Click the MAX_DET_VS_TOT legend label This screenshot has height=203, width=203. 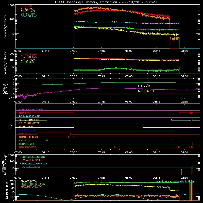click(31, 187)
